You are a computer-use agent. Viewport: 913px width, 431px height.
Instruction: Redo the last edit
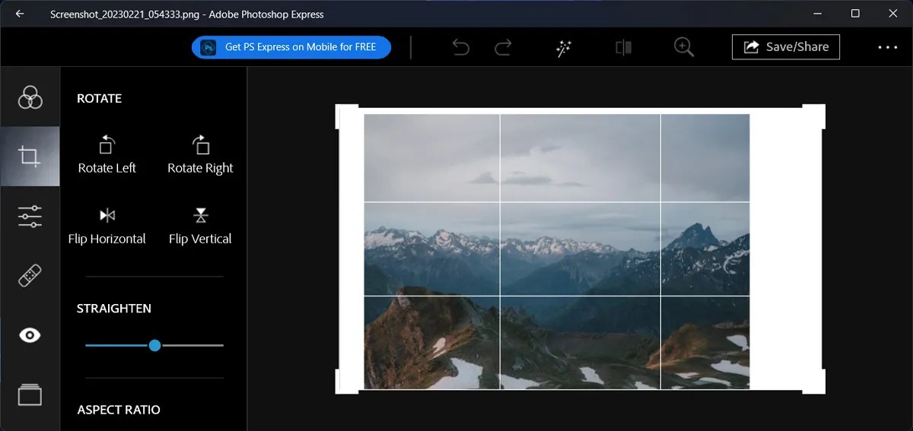coord(503,48)
